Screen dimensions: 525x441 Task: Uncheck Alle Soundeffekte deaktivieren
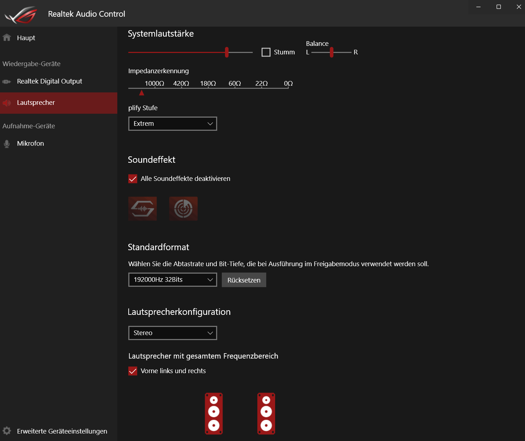tap(133, 179)
